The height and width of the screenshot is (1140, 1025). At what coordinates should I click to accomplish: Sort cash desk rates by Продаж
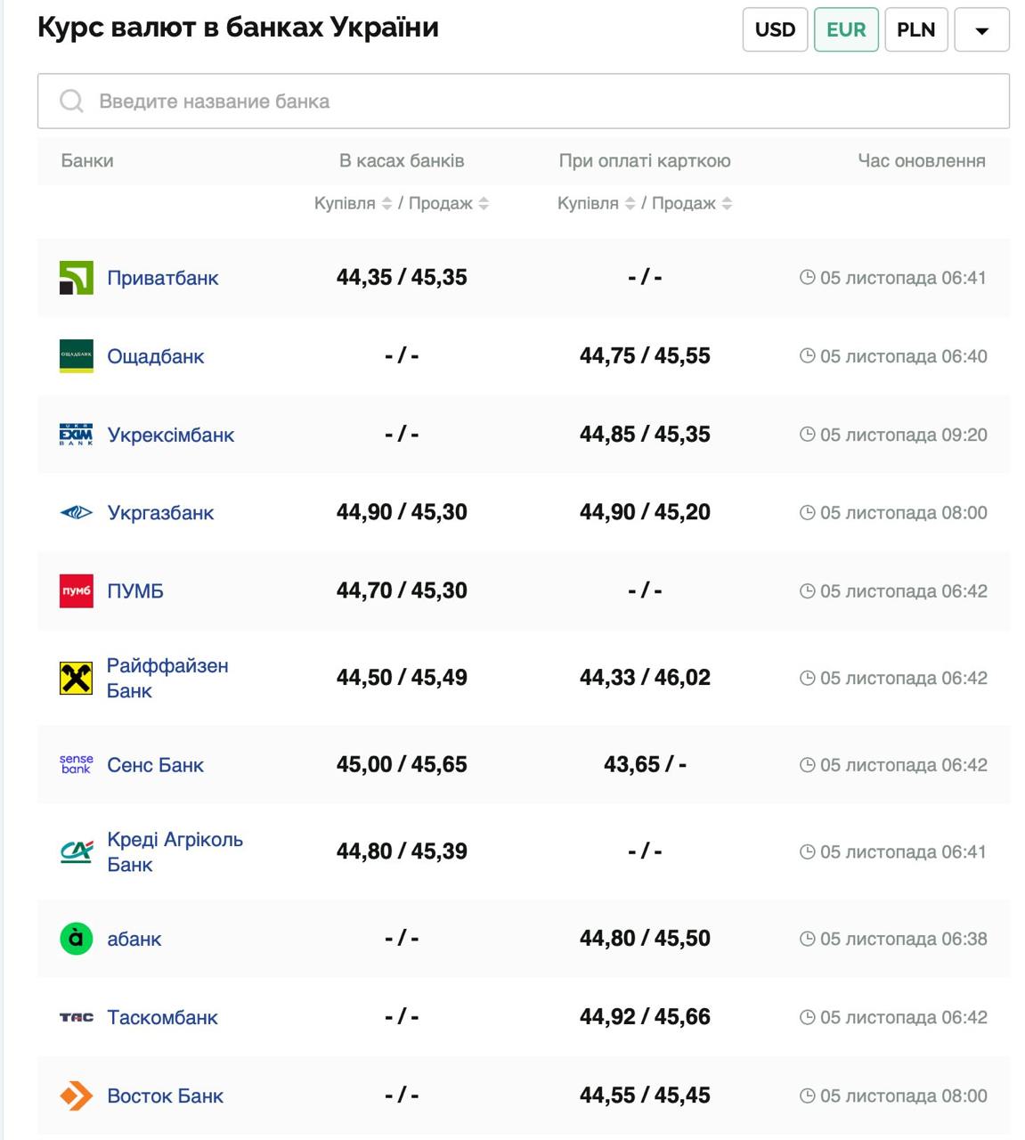pyautogui.click(x=484, y=204)
